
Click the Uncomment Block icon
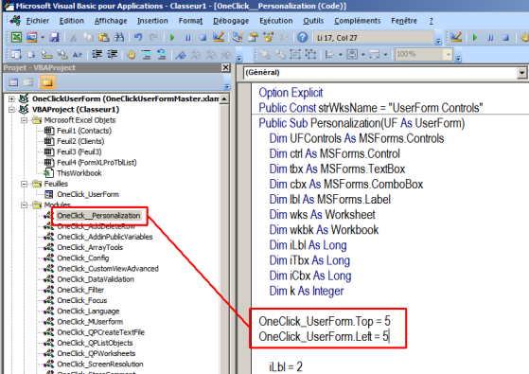tap(162, 54)
